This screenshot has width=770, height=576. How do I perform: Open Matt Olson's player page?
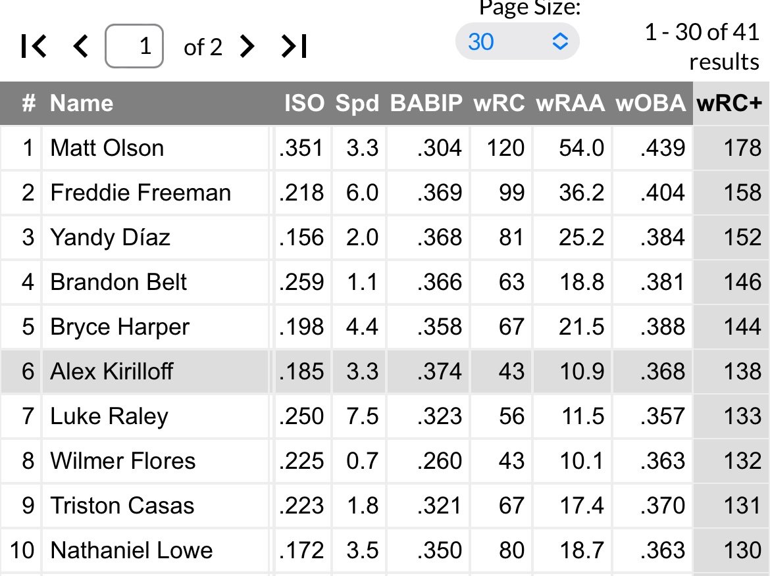[x=107, y=148]
